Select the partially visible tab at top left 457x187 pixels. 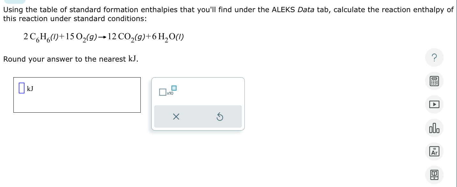(x=15, y=1)
